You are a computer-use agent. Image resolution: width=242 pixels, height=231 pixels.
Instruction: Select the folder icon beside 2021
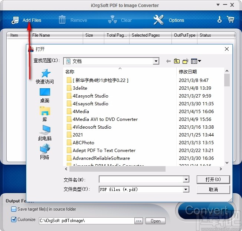point(69,135)
